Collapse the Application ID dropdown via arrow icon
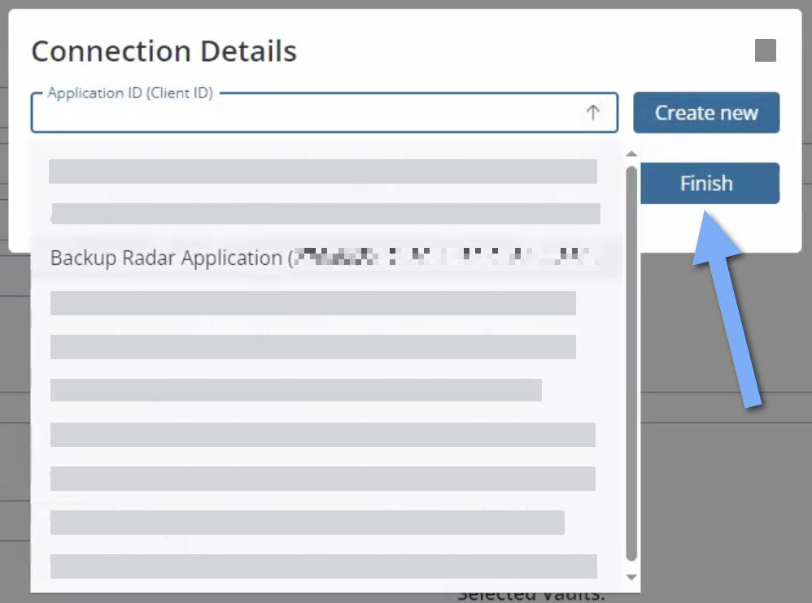Viewport: 812px width, 603px height. click(592, 114)
